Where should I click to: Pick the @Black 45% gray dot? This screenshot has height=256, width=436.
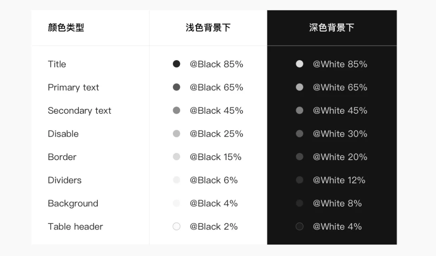click(176, 110)
